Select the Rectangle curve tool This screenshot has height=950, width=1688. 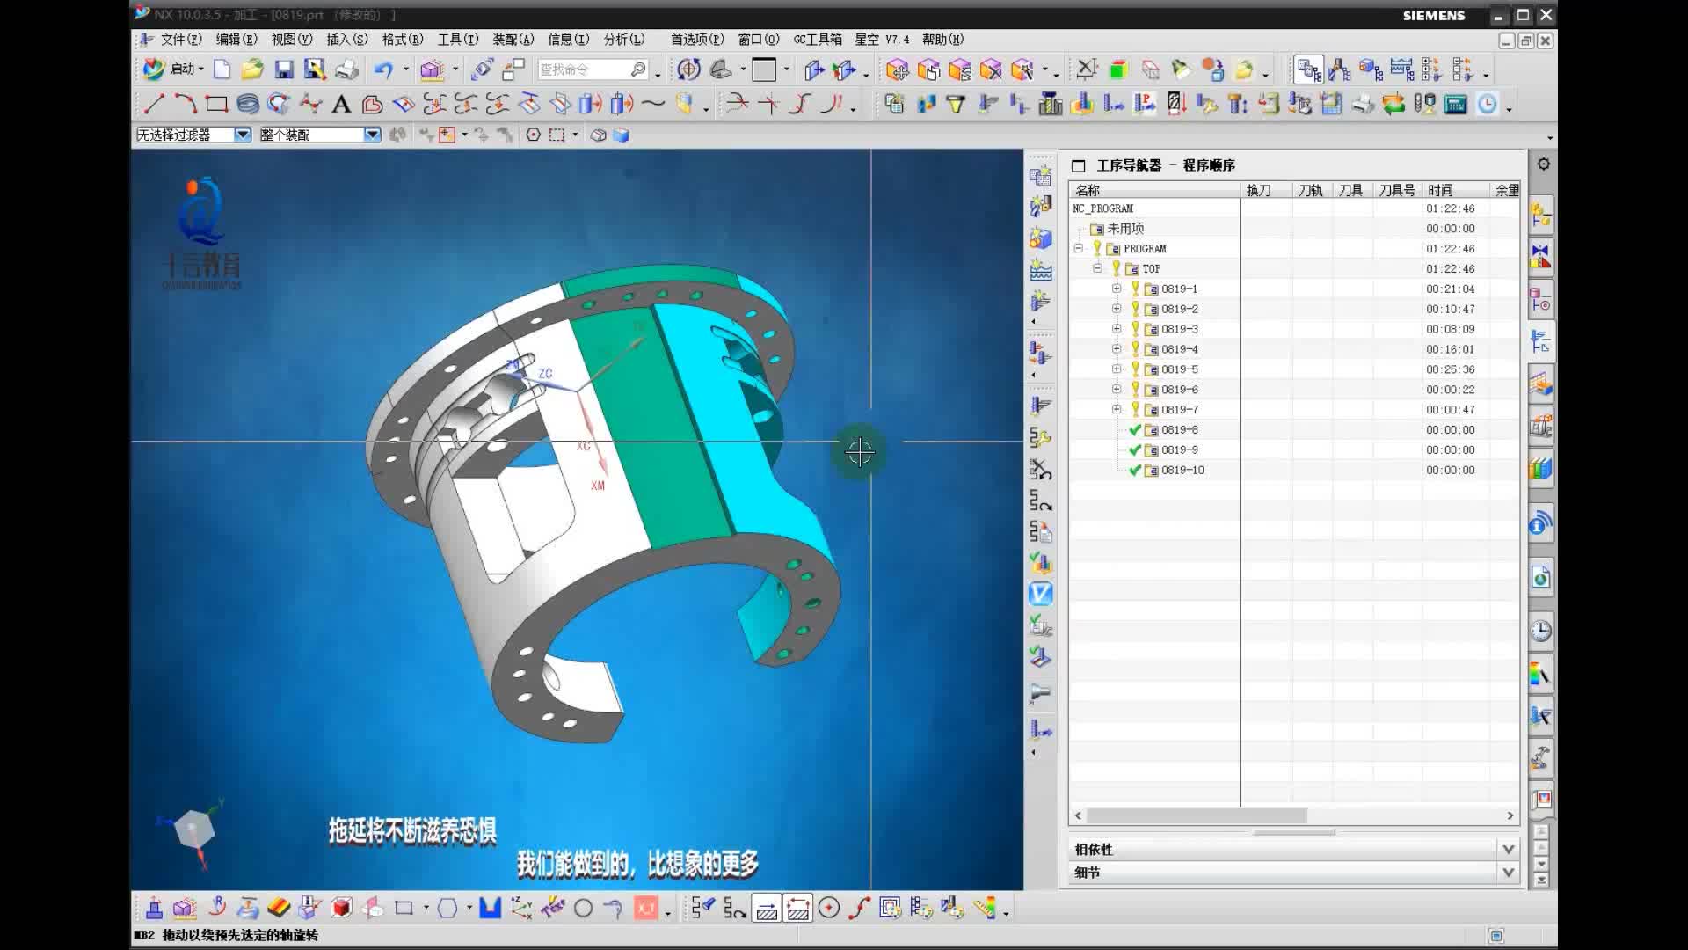coord(216,104)
